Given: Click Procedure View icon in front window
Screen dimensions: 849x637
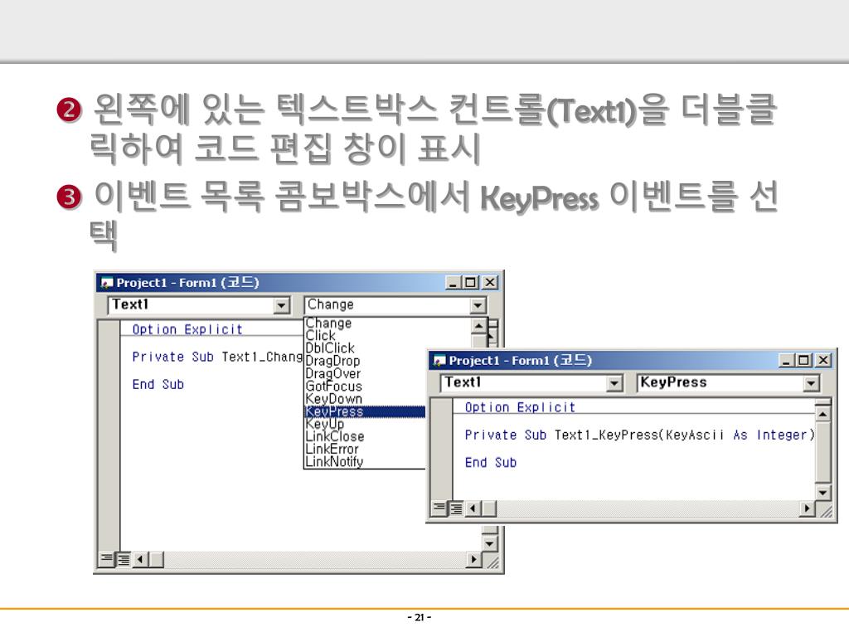Looking at the screenshot, I should (439, 508).
